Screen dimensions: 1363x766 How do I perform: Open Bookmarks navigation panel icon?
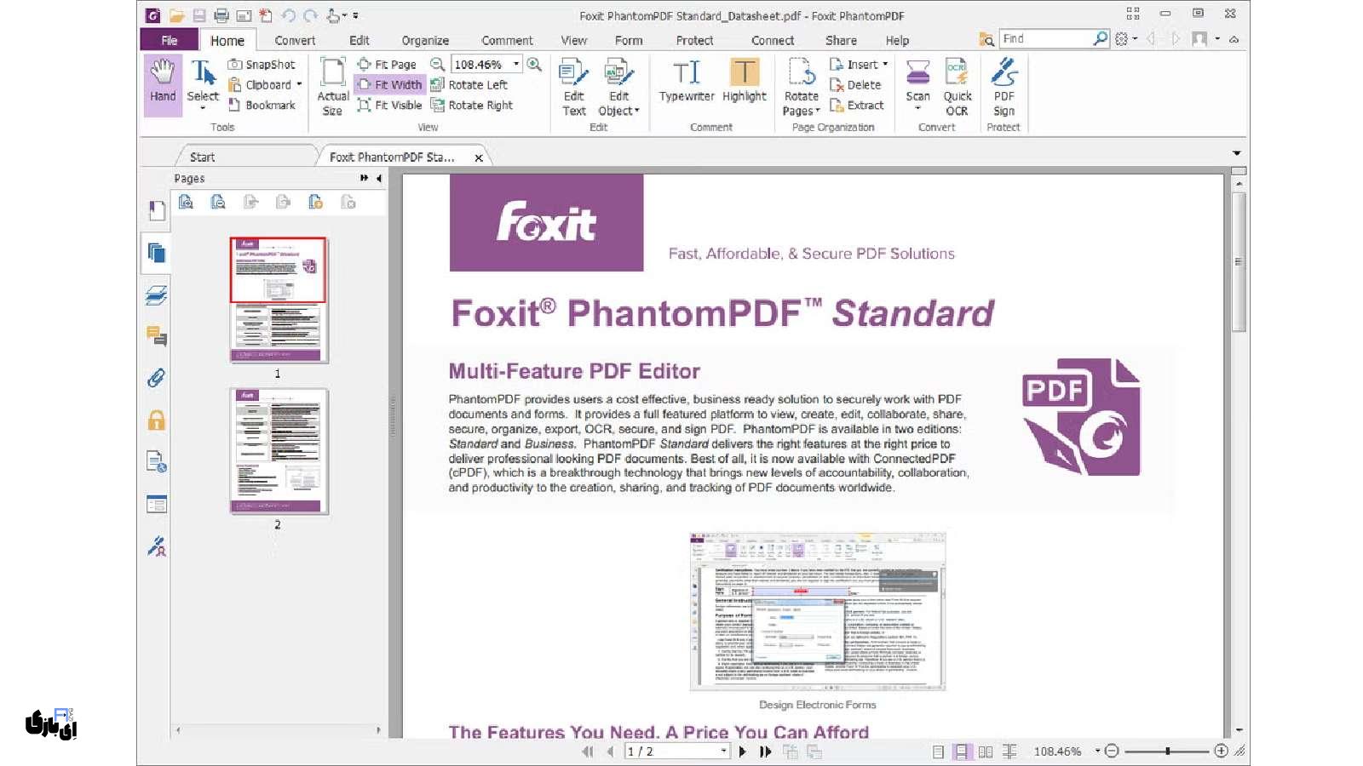pos(157,210)
